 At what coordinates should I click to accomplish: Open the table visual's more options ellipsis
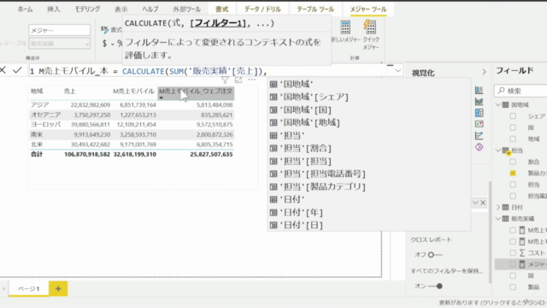(x=251, y=80)
